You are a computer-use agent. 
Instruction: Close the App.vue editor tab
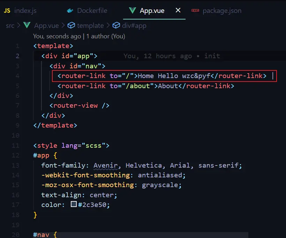178,10
